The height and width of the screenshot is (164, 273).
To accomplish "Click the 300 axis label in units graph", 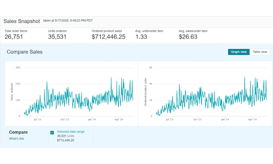I will tap(18, 68).
